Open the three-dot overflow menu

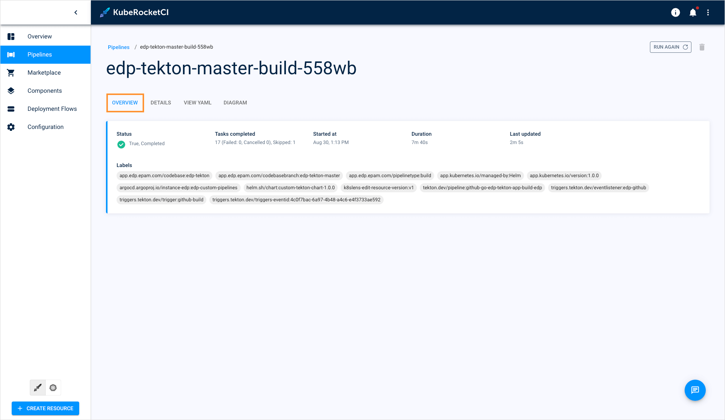[x=708, y=12]
